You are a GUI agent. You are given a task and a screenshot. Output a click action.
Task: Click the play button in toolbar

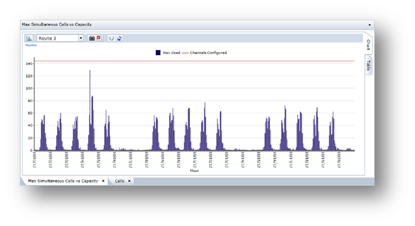click(x=111, y=38)
